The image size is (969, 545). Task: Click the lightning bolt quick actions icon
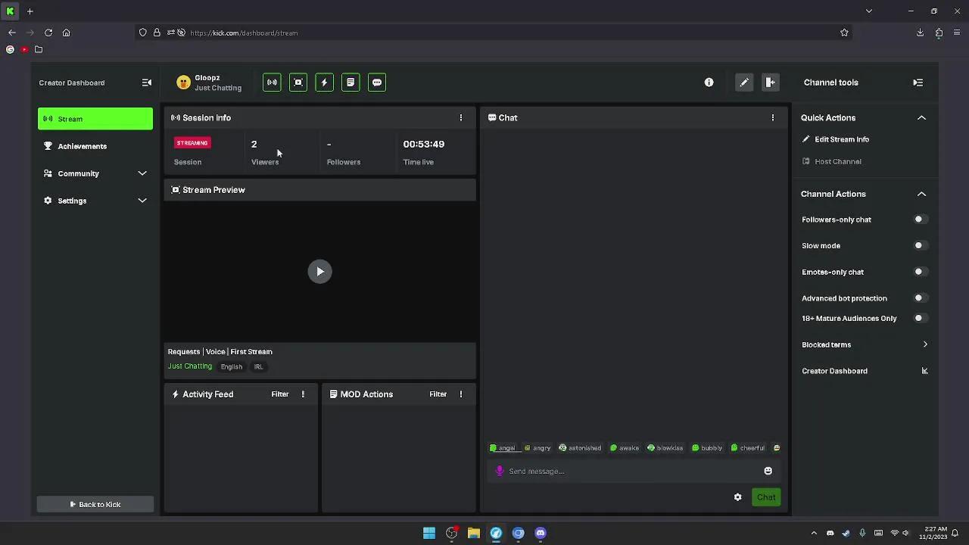[x=324, y=83]
